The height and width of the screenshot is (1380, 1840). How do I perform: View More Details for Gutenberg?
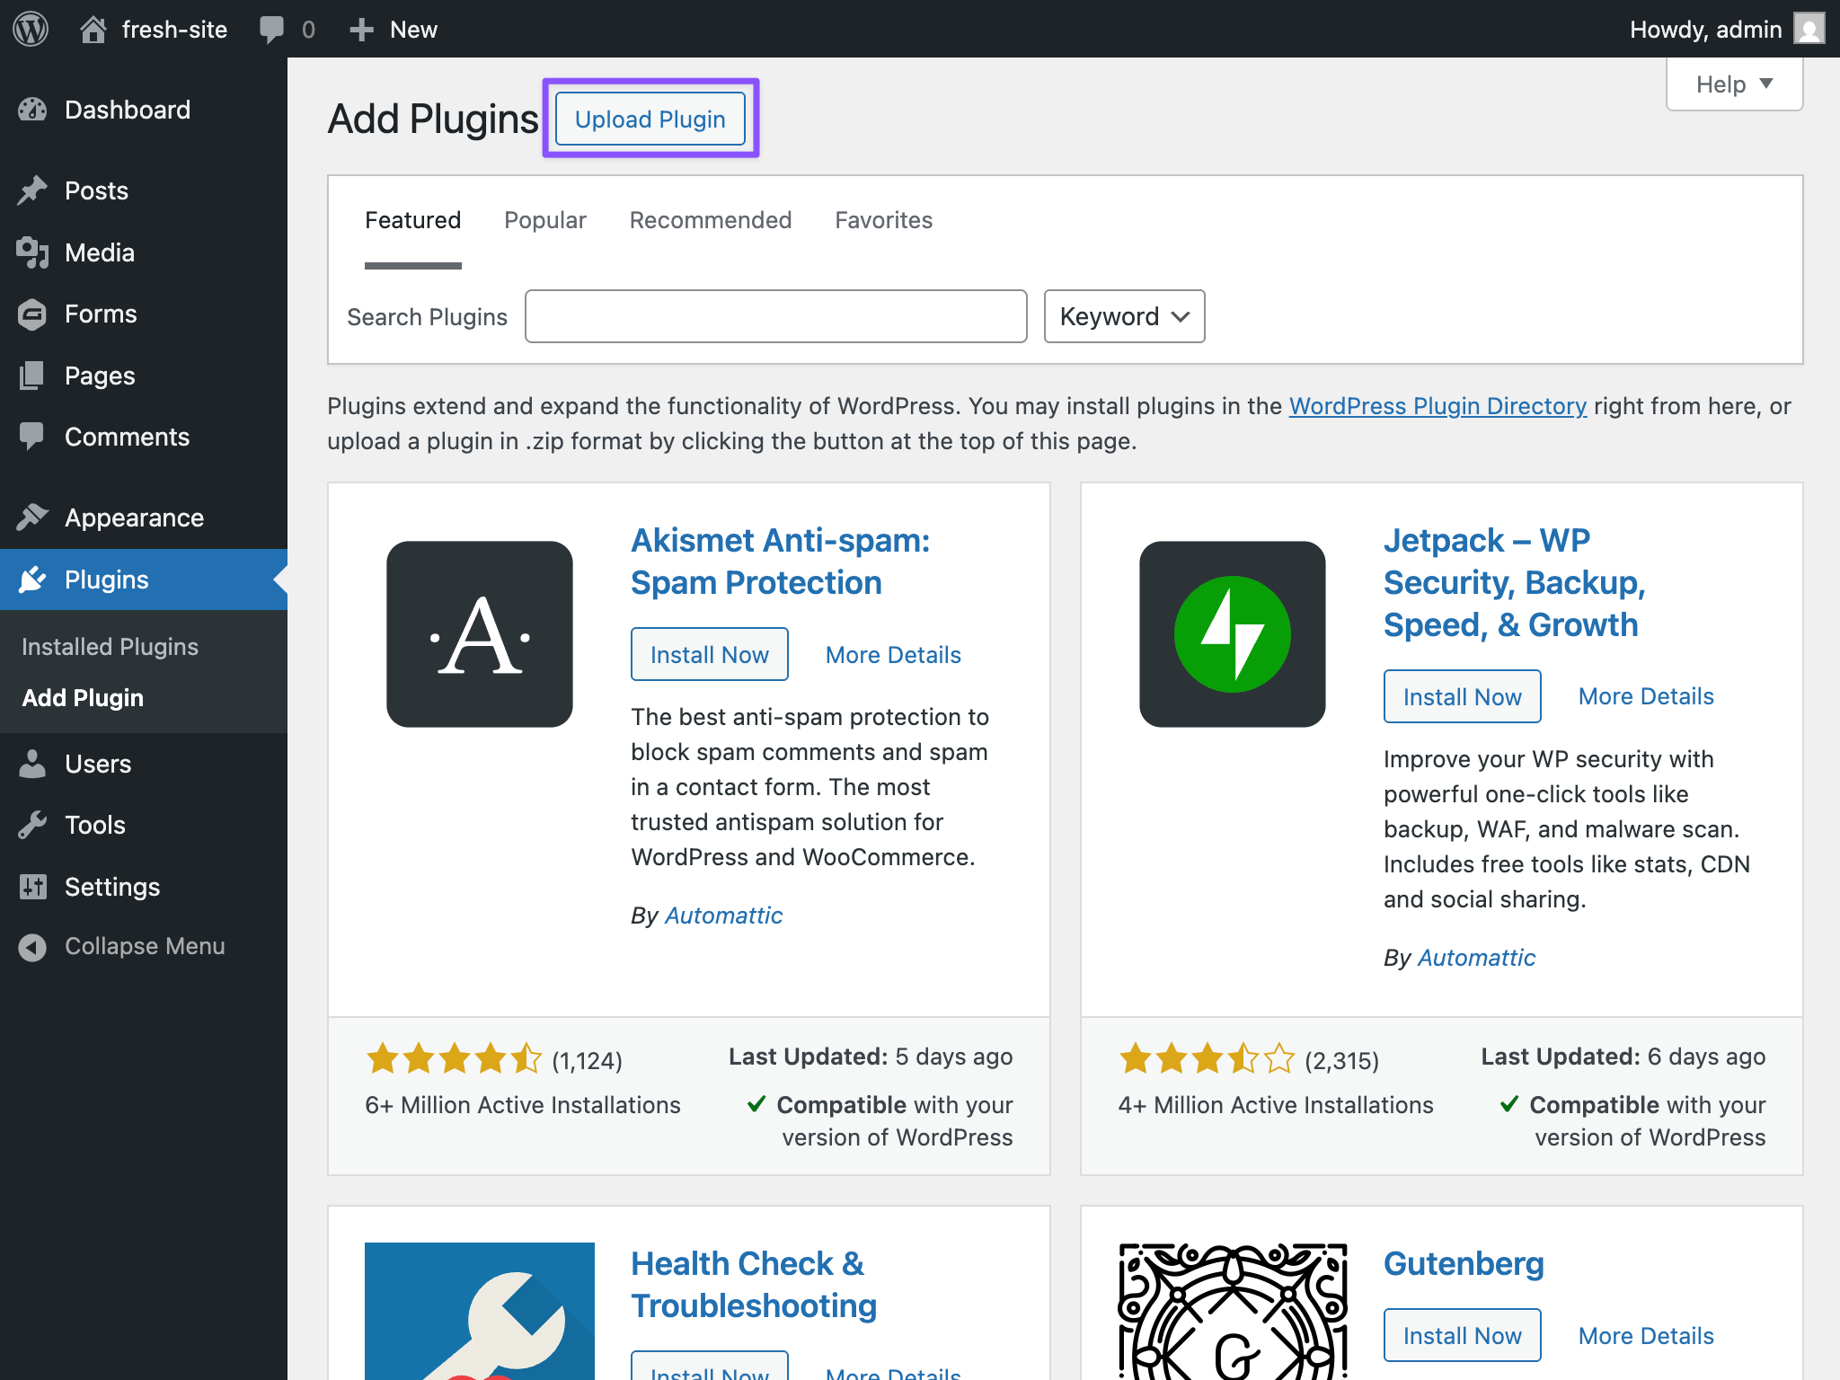click(x=1646, y=1336)
